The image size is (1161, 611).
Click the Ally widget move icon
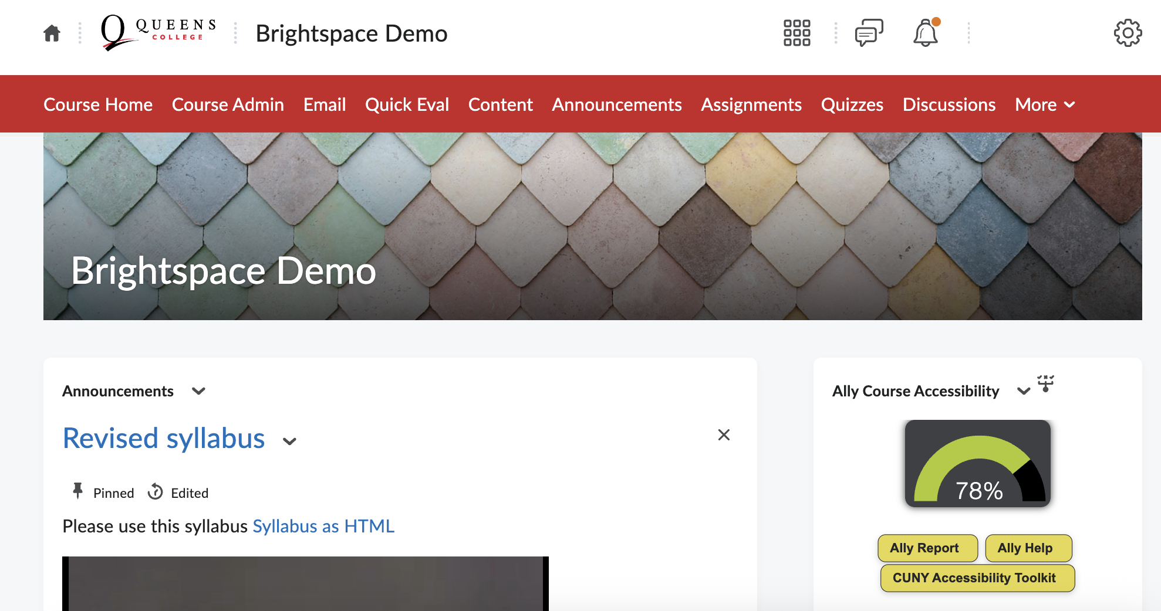pyautogui.click(x=1045, y=383)
